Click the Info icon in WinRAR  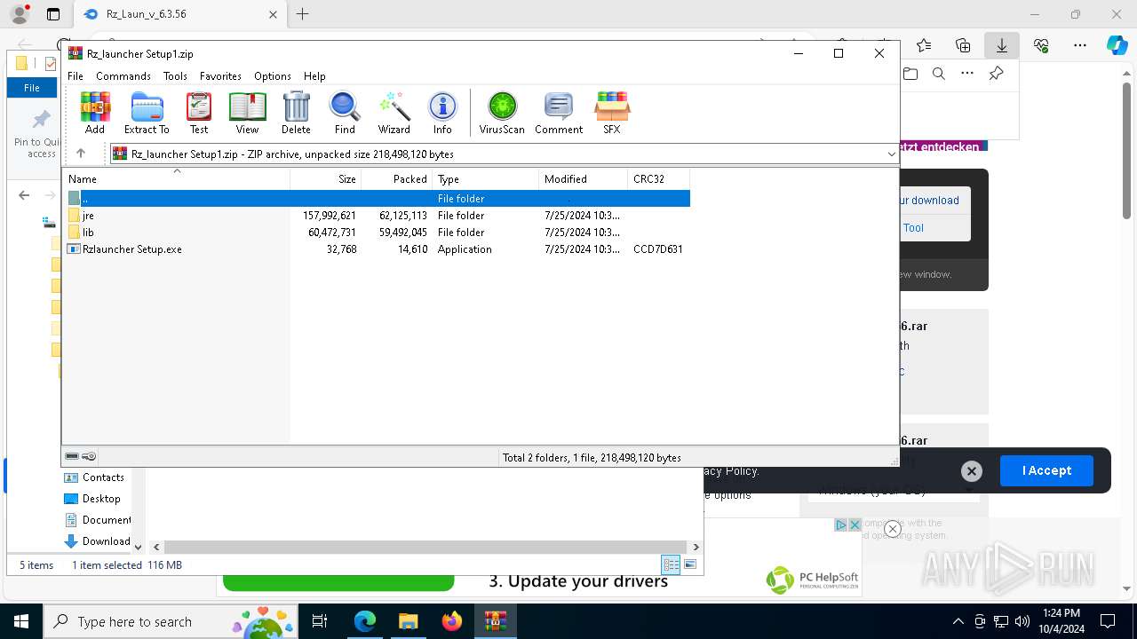[x=442, y=113]
